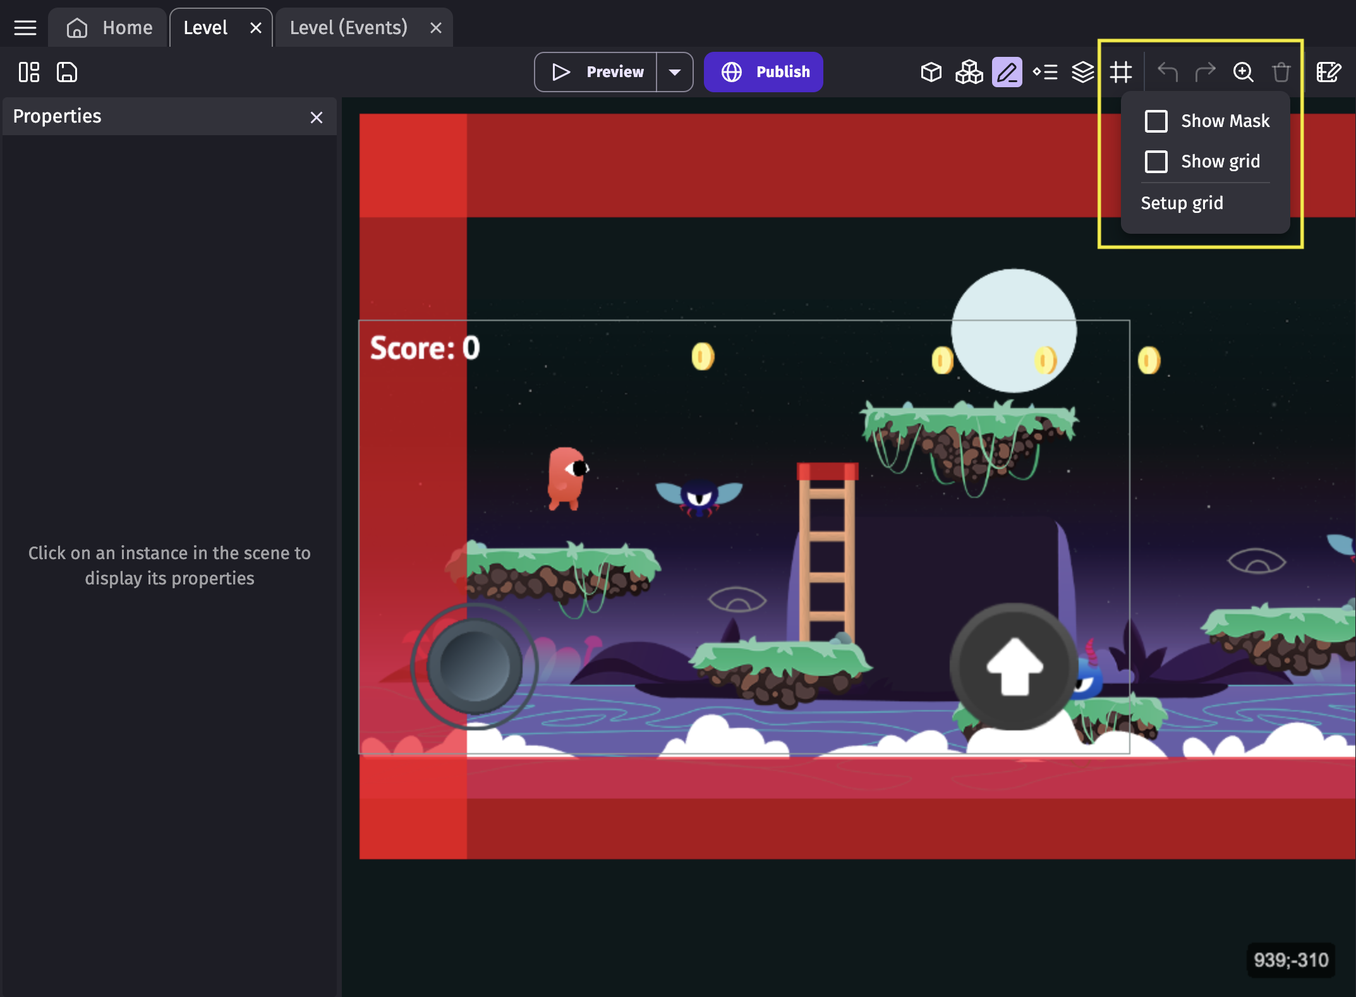Screen dimensions: 1356x997
Task: Open the hamburger main menu
Action: point(25,28)
